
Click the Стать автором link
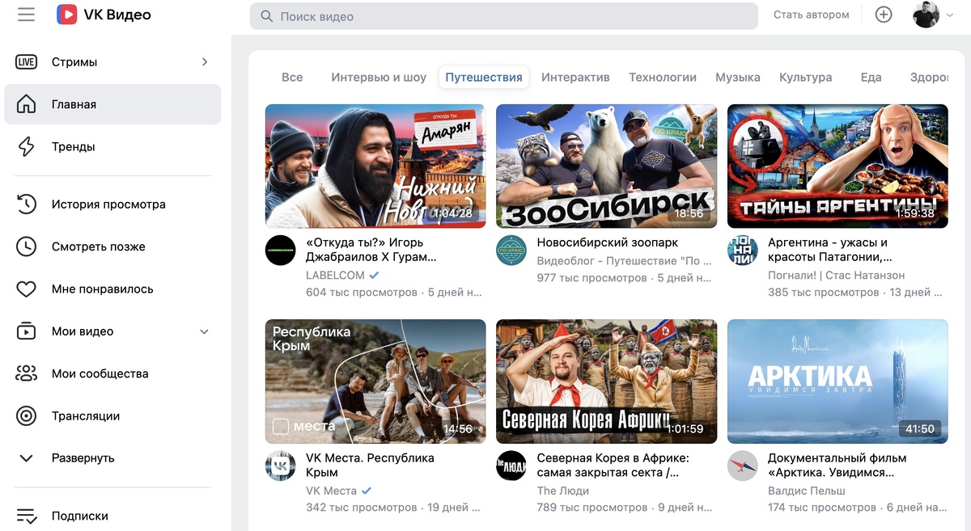coord(812,15)
